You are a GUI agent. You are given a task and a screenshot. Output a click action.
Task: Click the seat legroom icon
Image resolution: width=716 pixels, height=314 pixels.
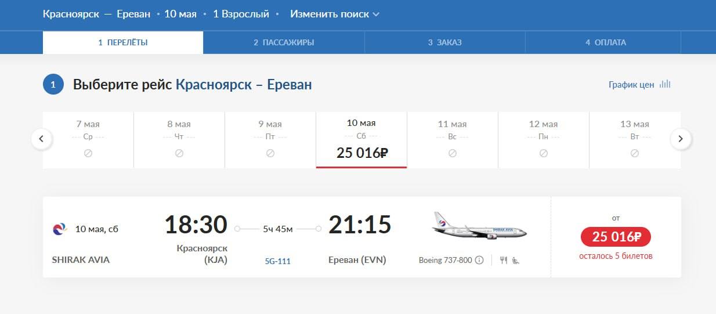tap(515, 260)
